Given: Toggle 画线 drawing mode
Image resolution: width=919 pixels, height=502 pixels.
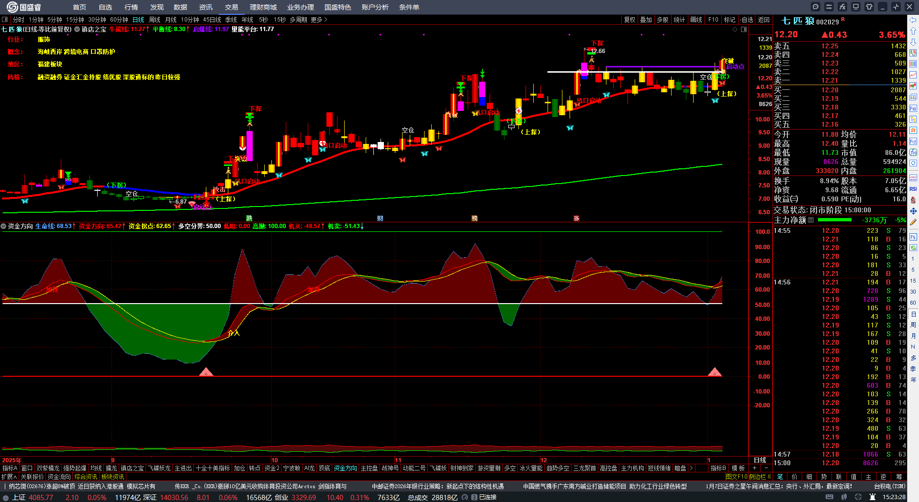Looking at the screenshot, I should tap(696, 20).
